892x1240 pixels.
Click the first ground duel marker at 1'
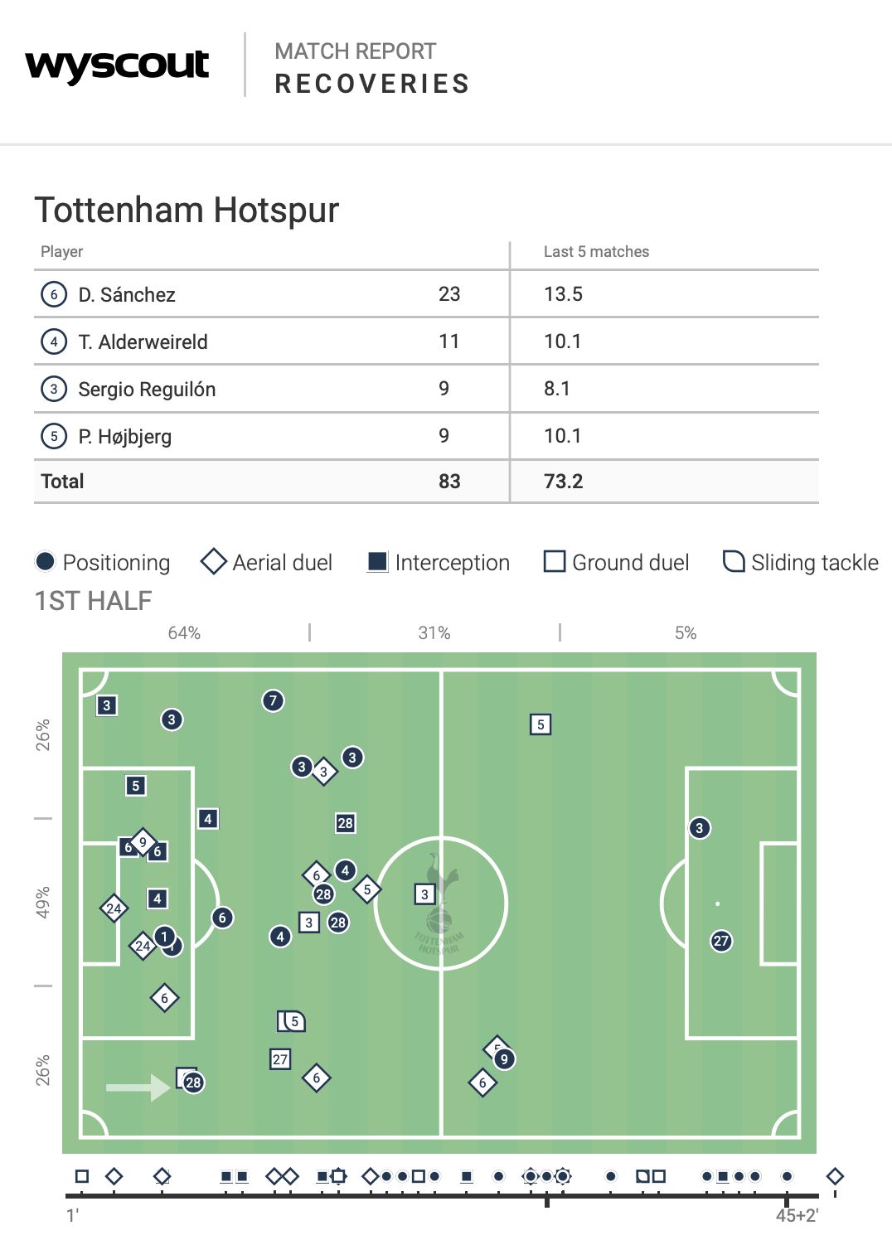(x=81, y=1176)
